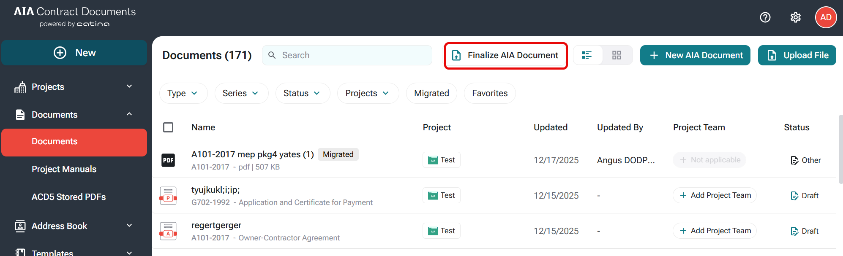Click the A101 document icon for regertgerger
The image size is (843, 256).
[168, 231]
